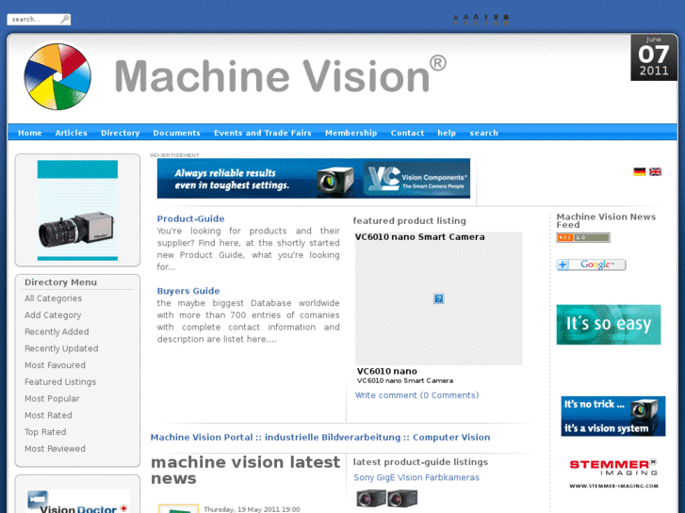This screenshot has height=513, width=685.
Task: Open Sony GigE Vision Farbkameras link
Action: coord(416,477)
